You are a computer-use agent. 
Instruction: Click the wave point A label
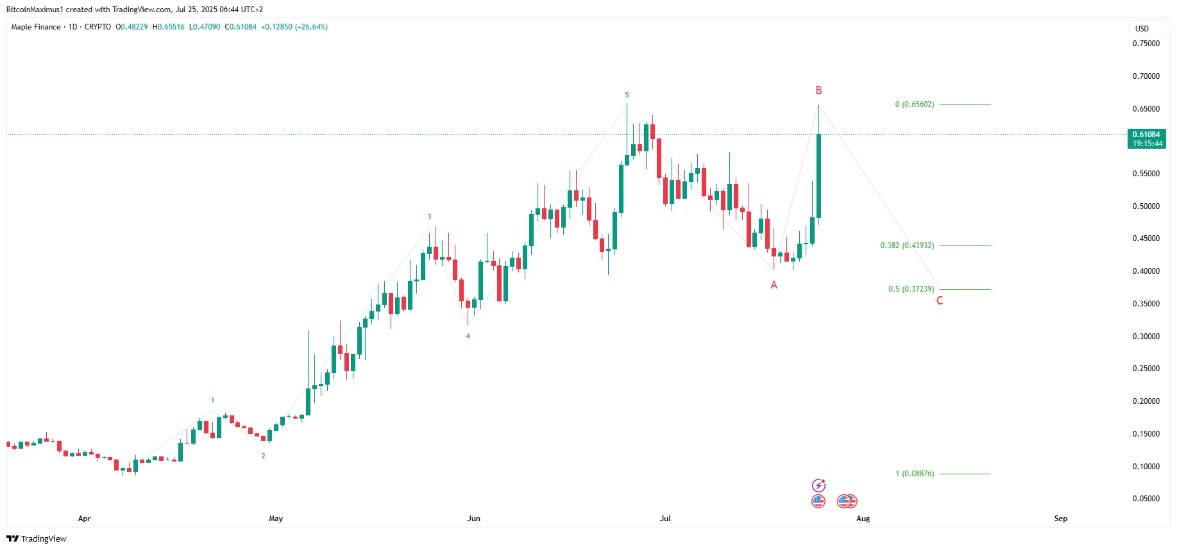coord(774,285)
